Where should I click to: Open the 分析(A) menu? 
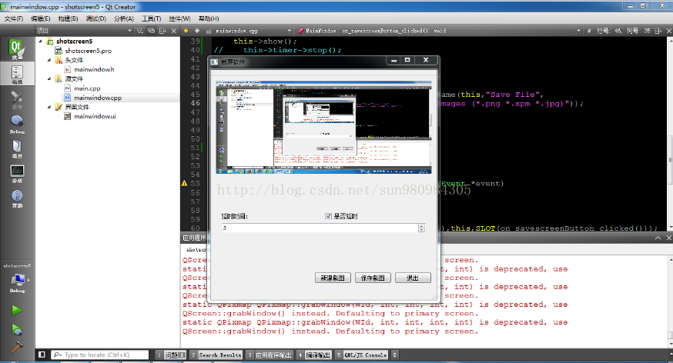pyautogui.click(x=124, y=18)
